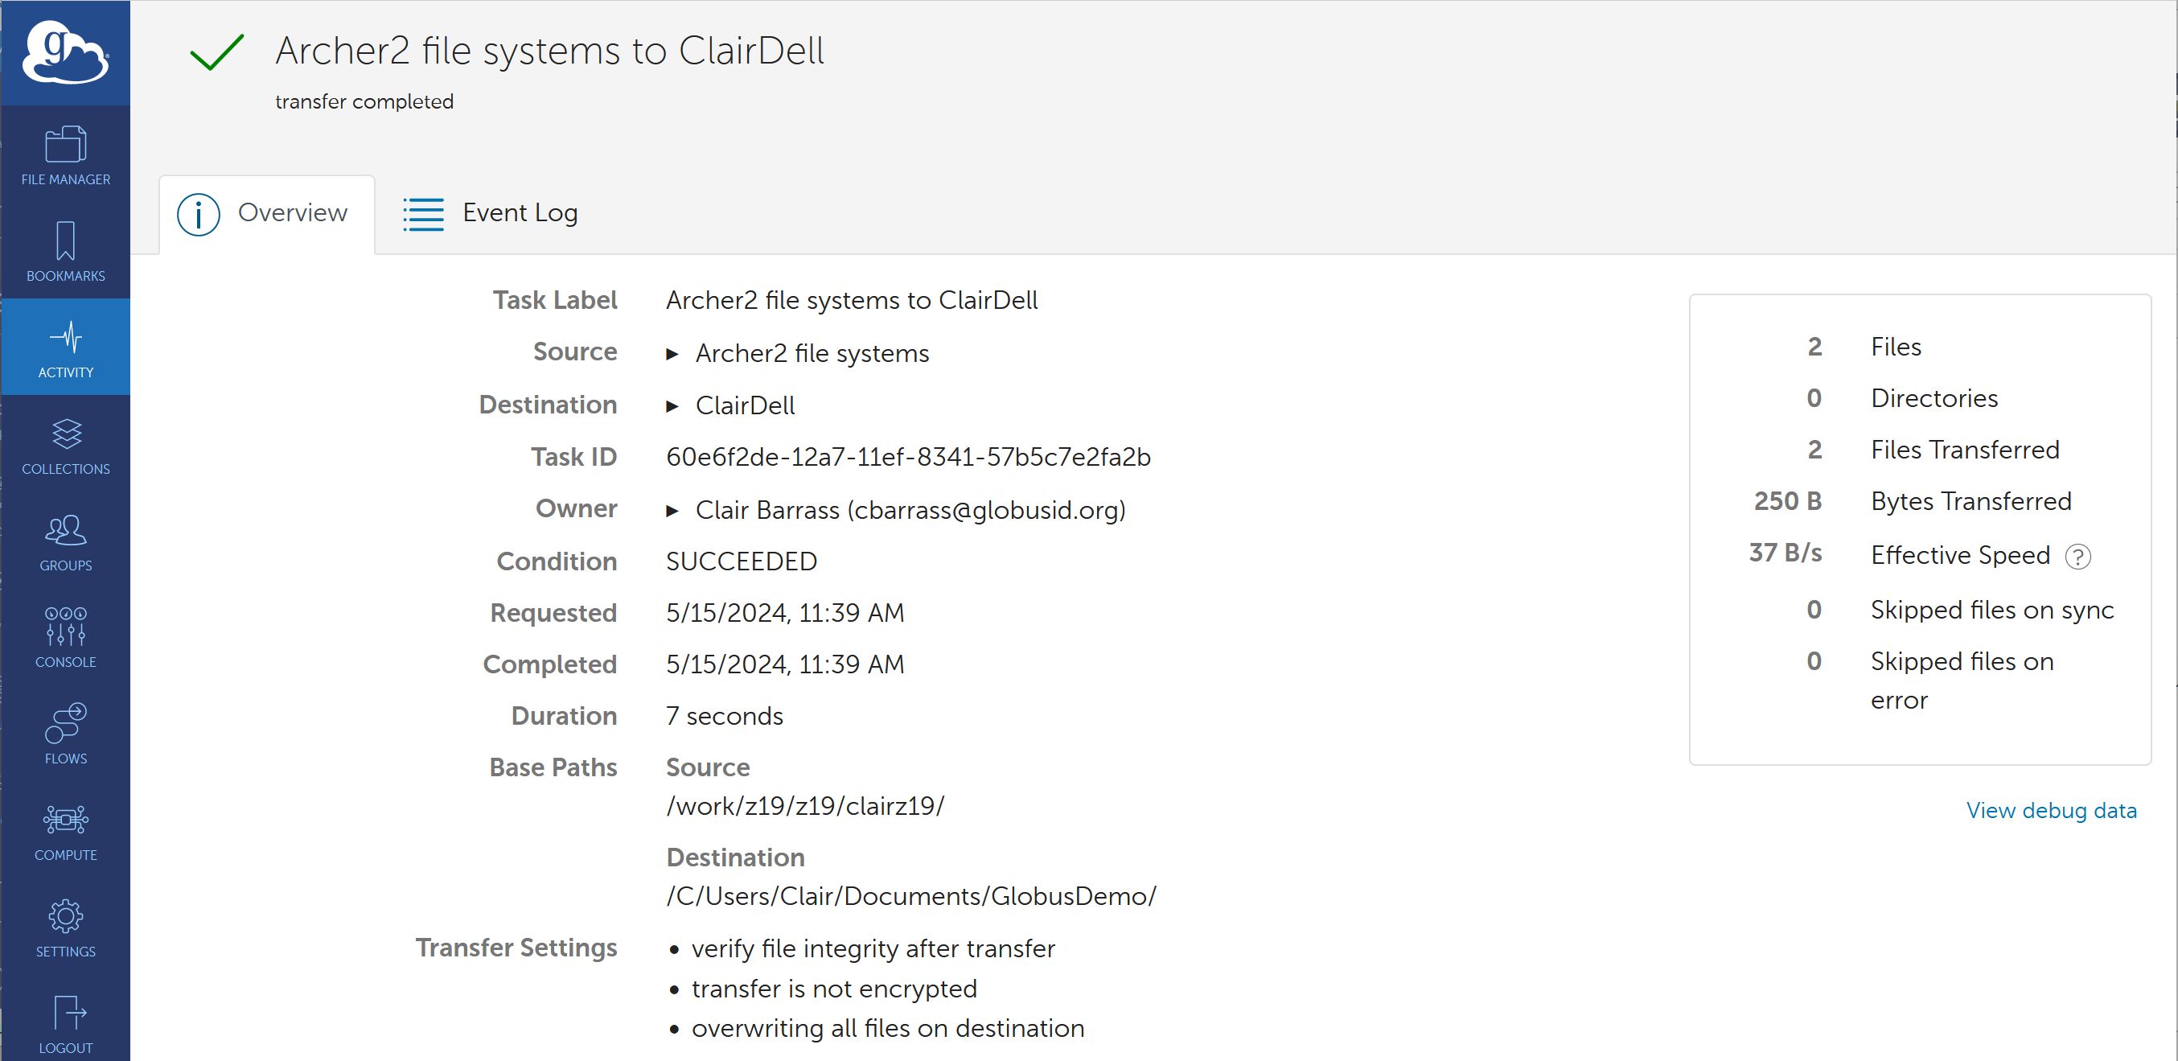The image size is (2178, 1061).
Task: Open Settings in the sidebar
Action: (x=65, y=927)
